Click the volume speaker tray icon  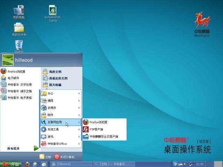(184, 164)
